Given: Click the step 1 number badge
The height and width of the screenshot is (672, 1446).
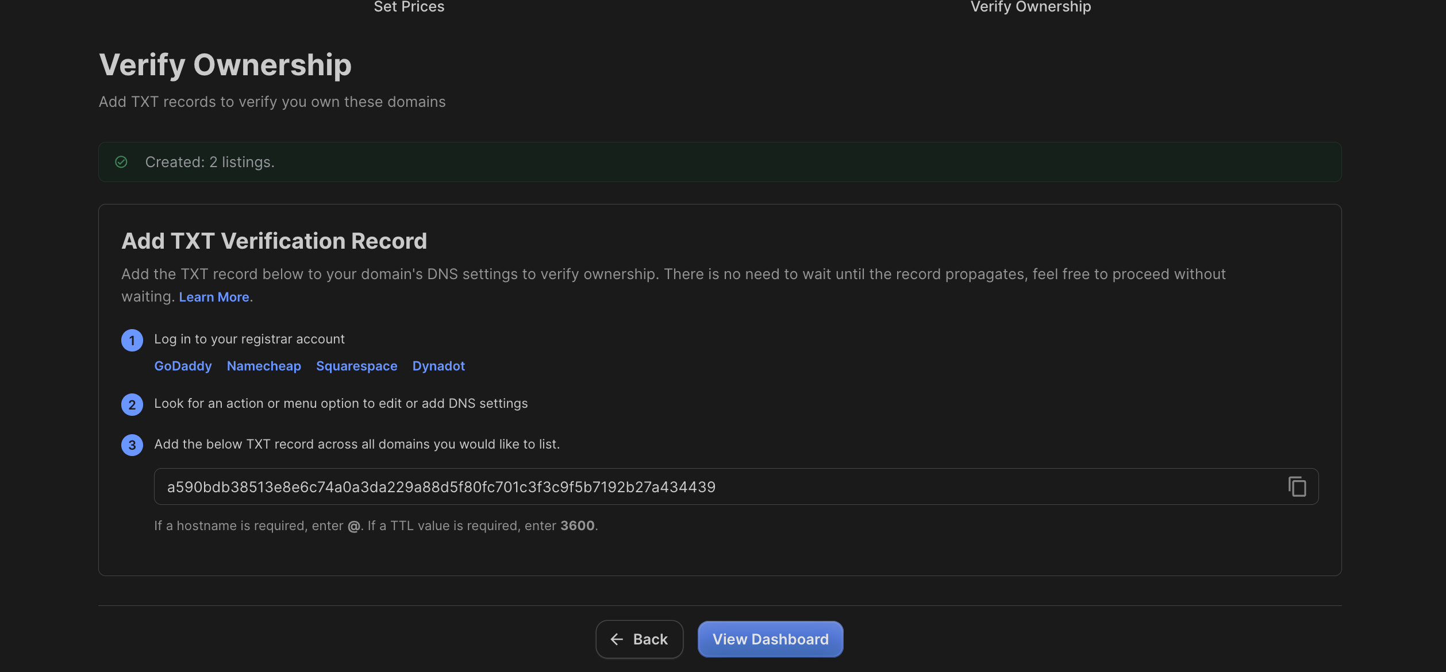Looking at the screenshot, I should coord(132,340).
